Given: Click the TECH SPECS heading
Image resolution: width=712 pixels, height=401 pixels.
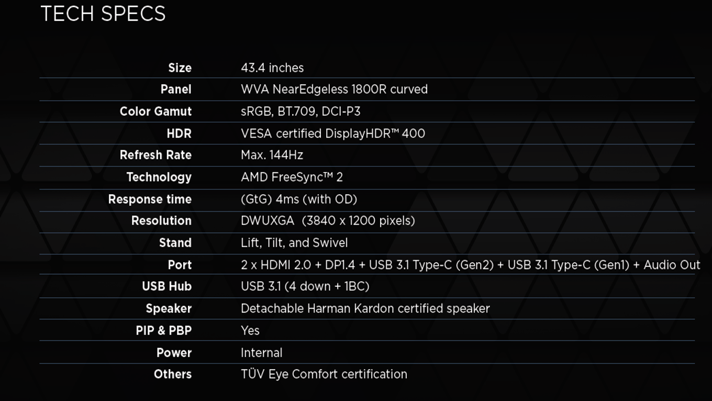Looking at the screenshot, I should pos(103,14).
